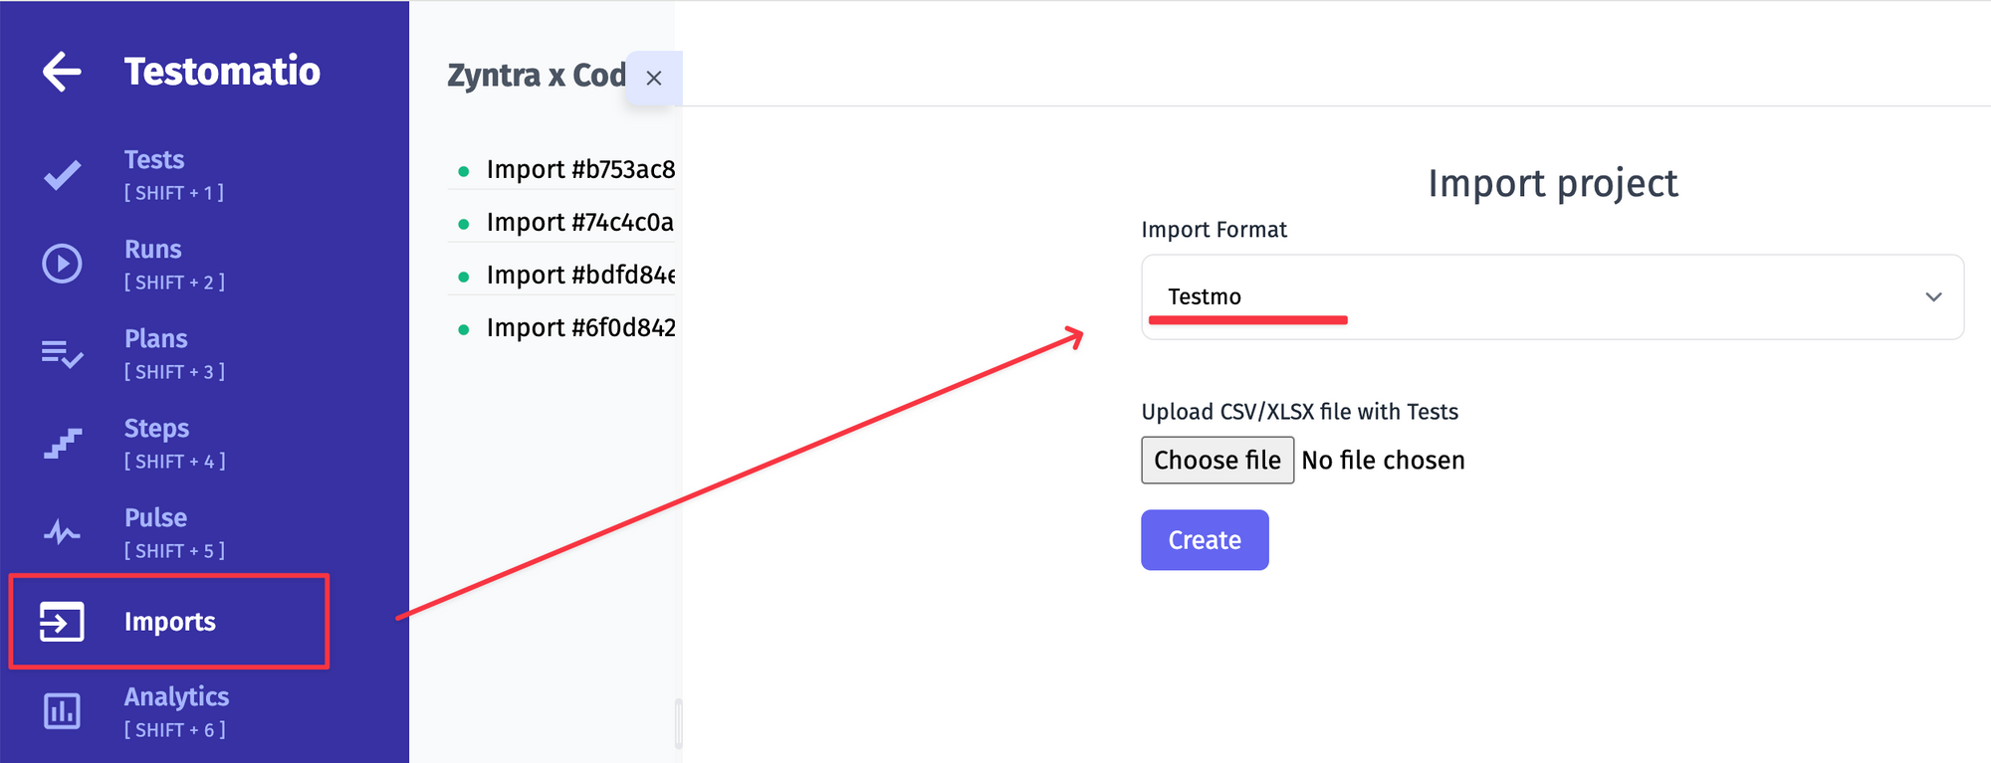
Task: Open Import #6f0d842 entry
Action: point(580,328)
